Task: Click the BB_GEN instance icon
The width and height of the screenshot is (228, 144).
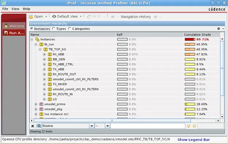Action: coord(50,59)
